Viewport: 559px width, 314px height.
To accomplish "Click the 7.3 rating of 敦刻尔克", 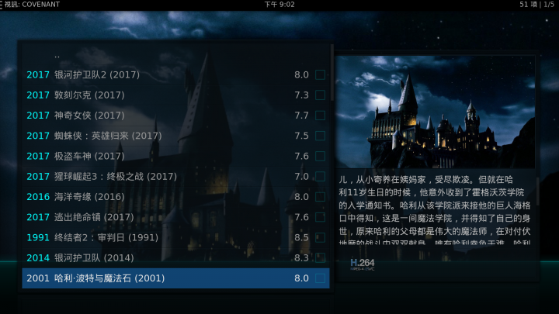I will 301,95.
